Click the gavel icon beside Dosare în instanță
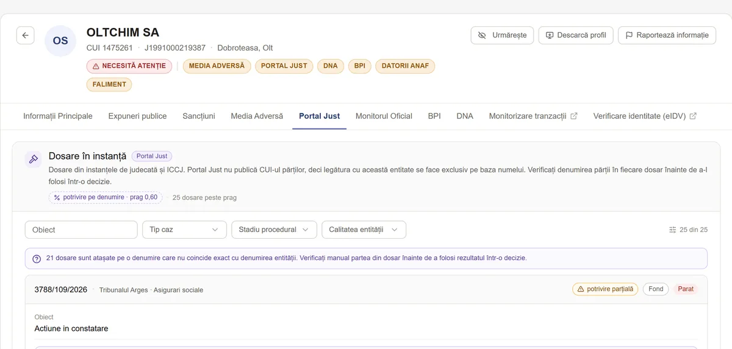This screenshot has height=349, width=732. coord(33,159)
